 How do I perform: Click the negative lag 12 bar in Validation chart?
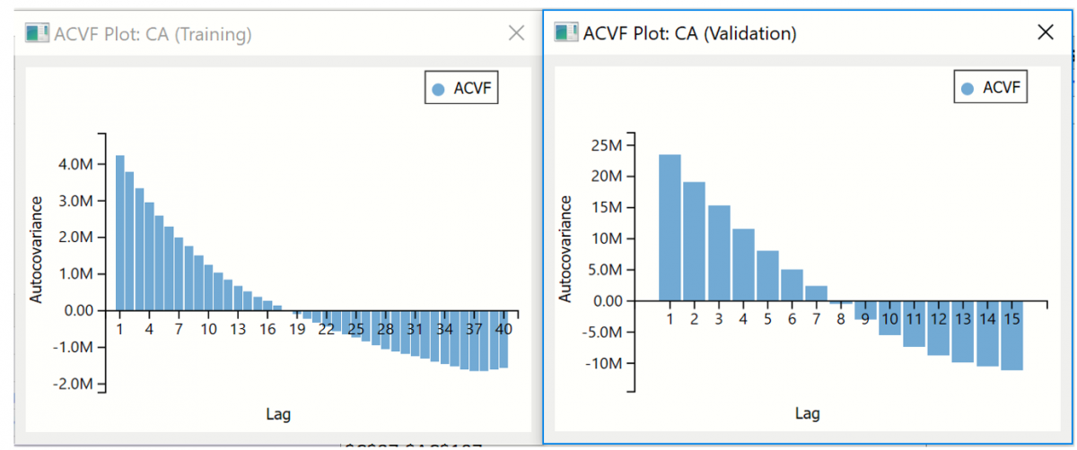coord(938,327)
